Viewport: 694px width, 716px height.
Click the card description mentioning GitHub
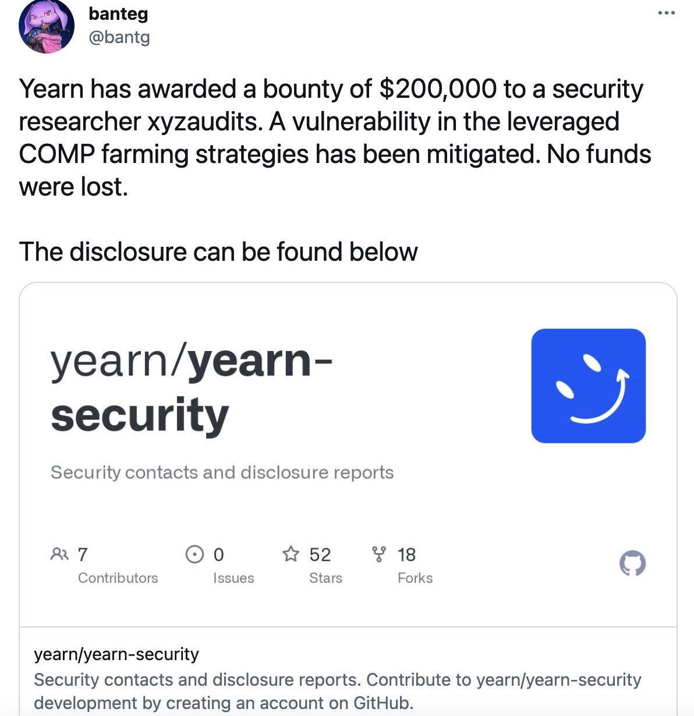pyautogui.click(x=338, y=691)
